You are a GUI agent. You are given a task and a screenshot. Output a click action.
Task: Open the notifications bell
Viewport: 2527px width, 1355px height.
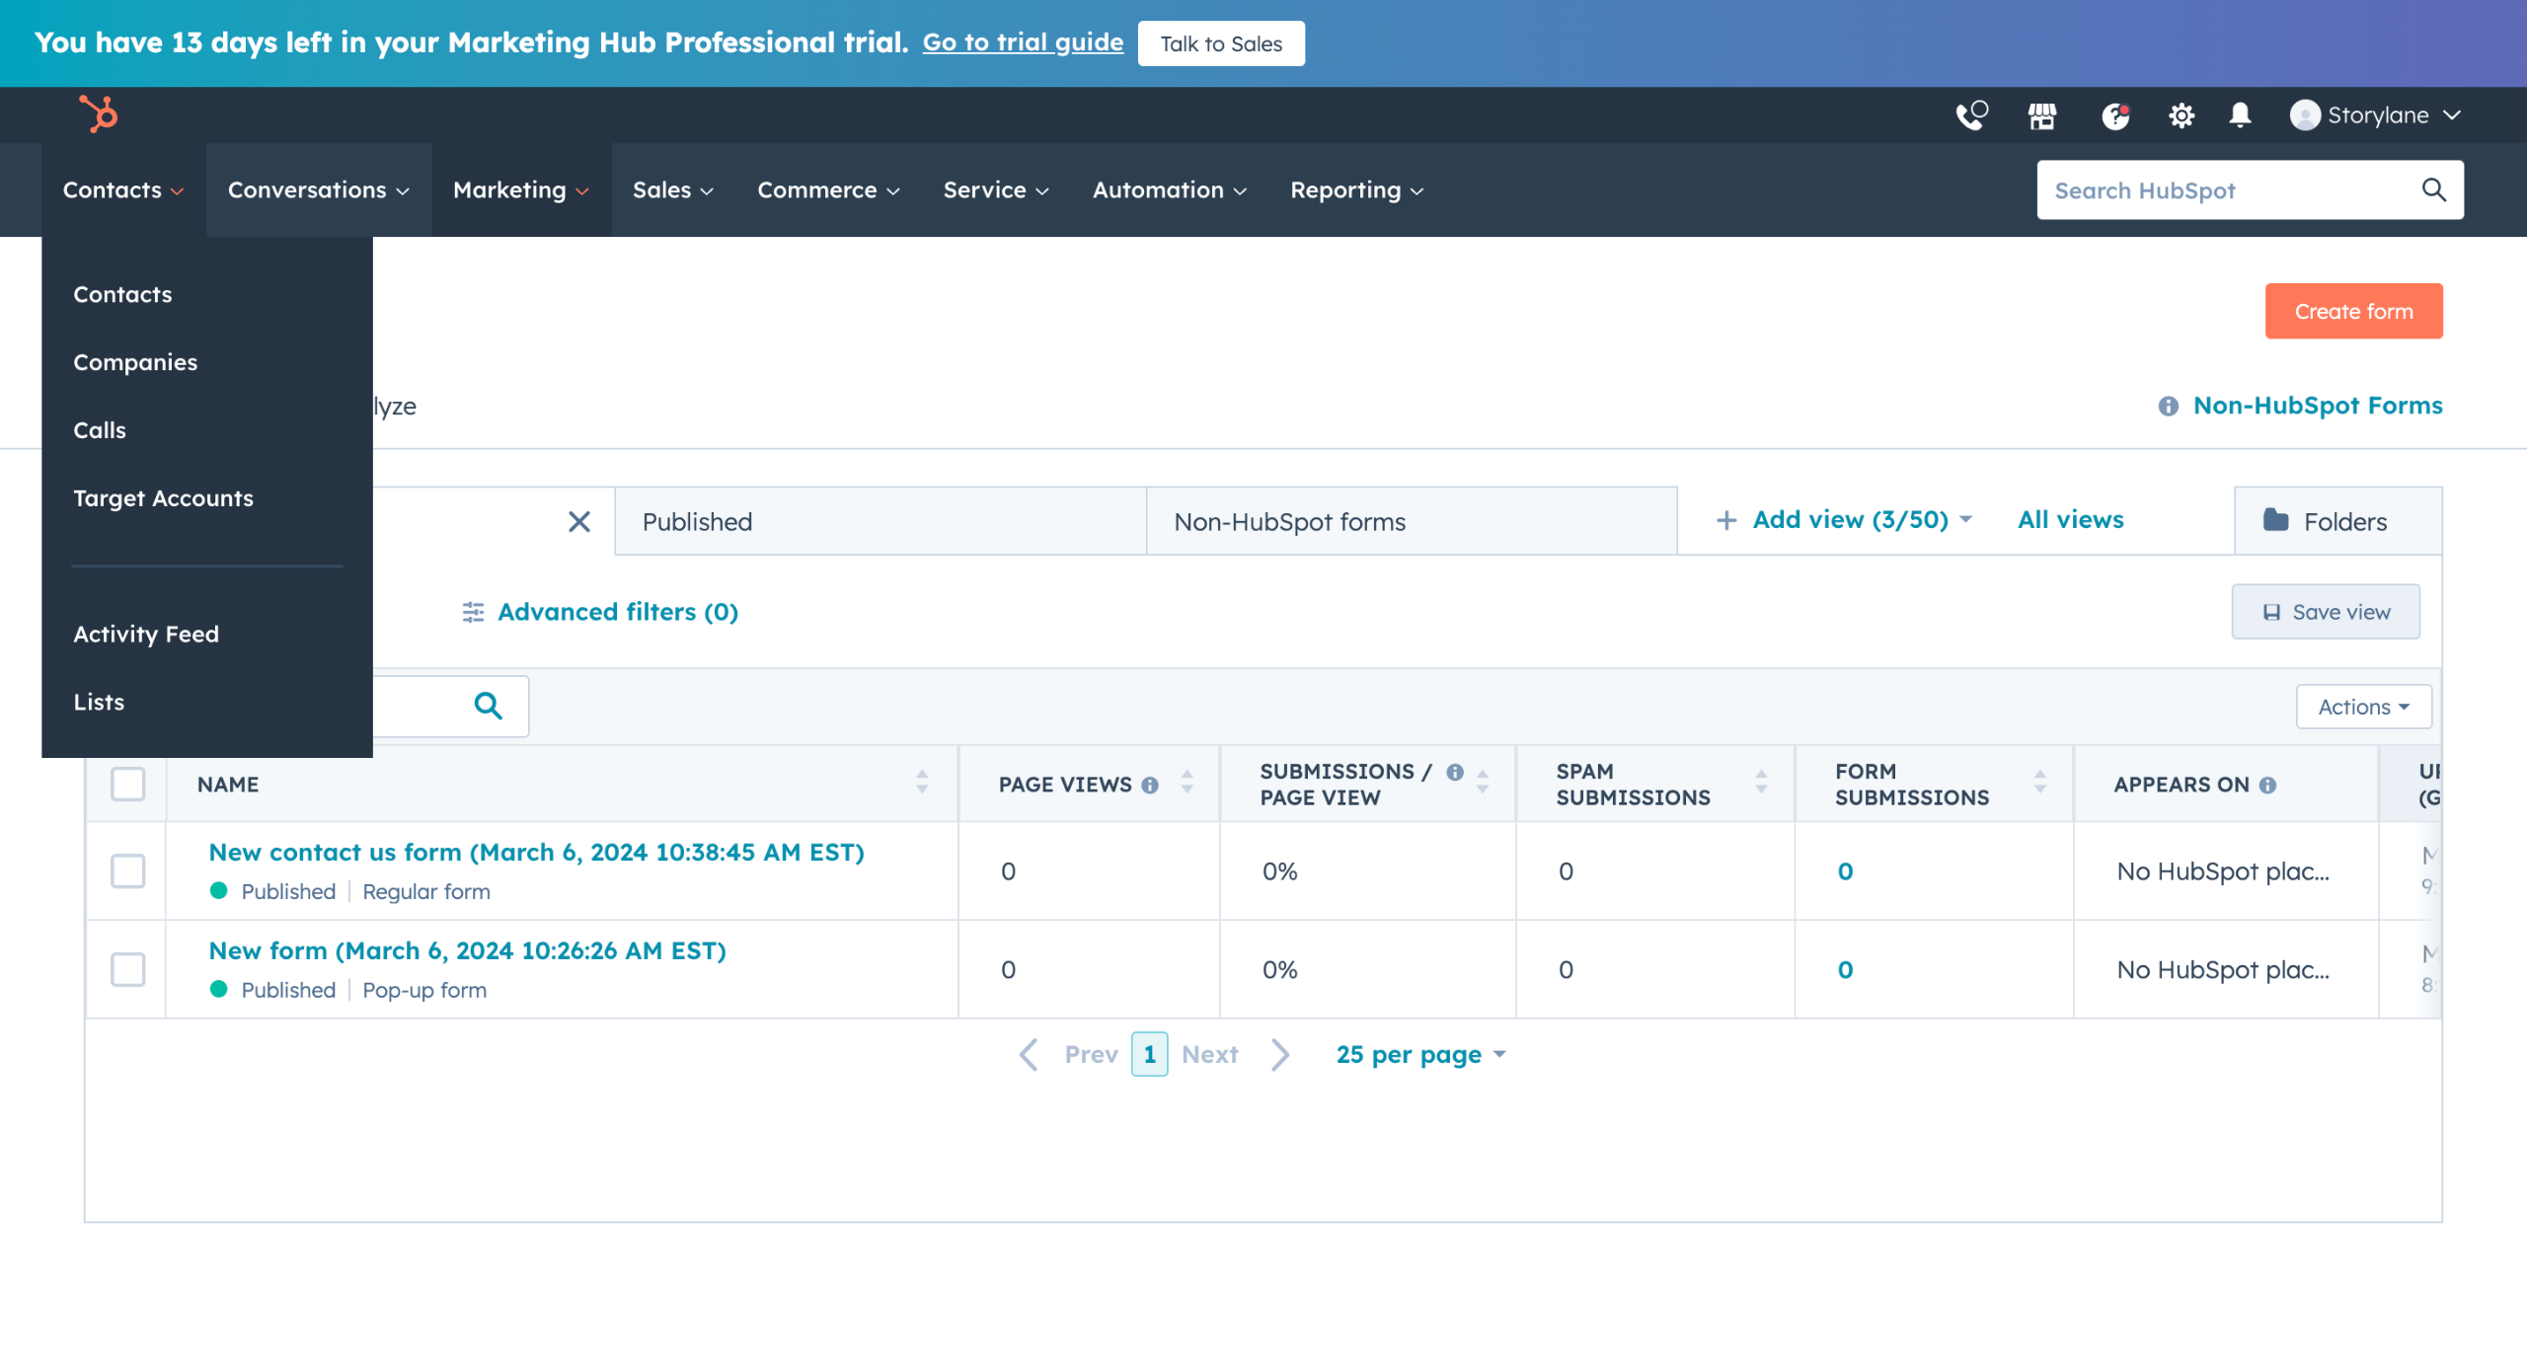pyautogui.click(x=2240, y=115)
